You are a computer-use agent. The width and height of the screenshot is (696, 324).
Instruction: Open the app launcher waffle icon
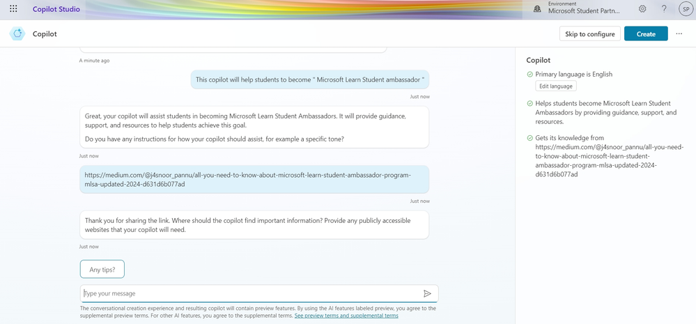point(13,9)
